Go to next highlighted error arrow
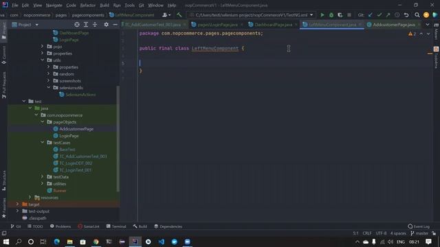 428,34
